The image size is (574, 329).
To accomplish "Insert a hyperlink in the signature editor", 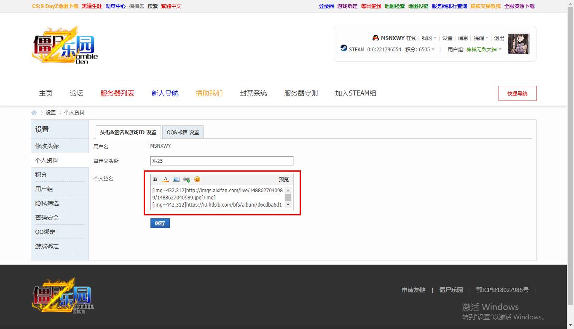I will pyautogui.click(x=187, y=179).
